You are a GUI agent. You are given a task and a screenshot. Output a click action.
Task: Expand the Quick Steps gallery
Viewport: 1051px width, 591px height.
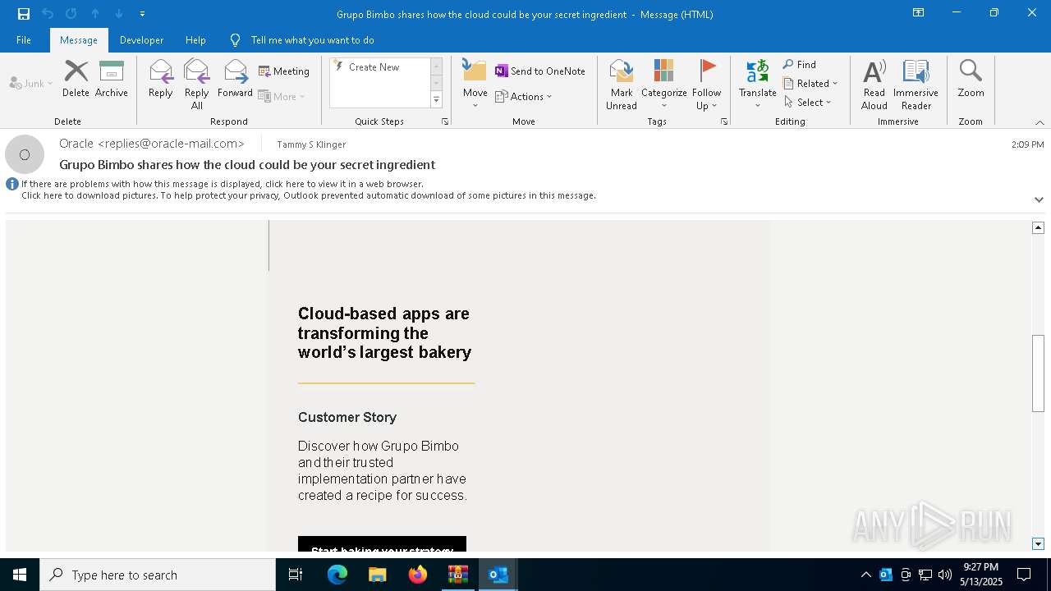[x=436, y=100]
